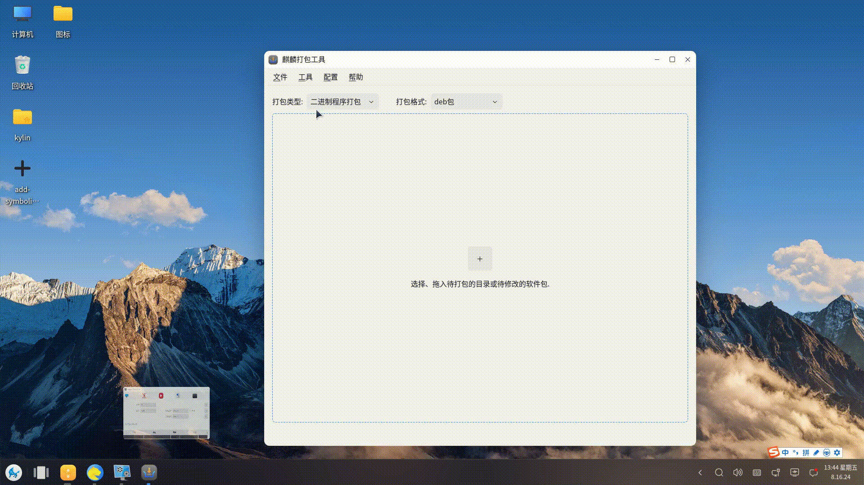Open the multitask view in taskbar
The width and height of the screenshot is (864, 485).
(41, 472)
